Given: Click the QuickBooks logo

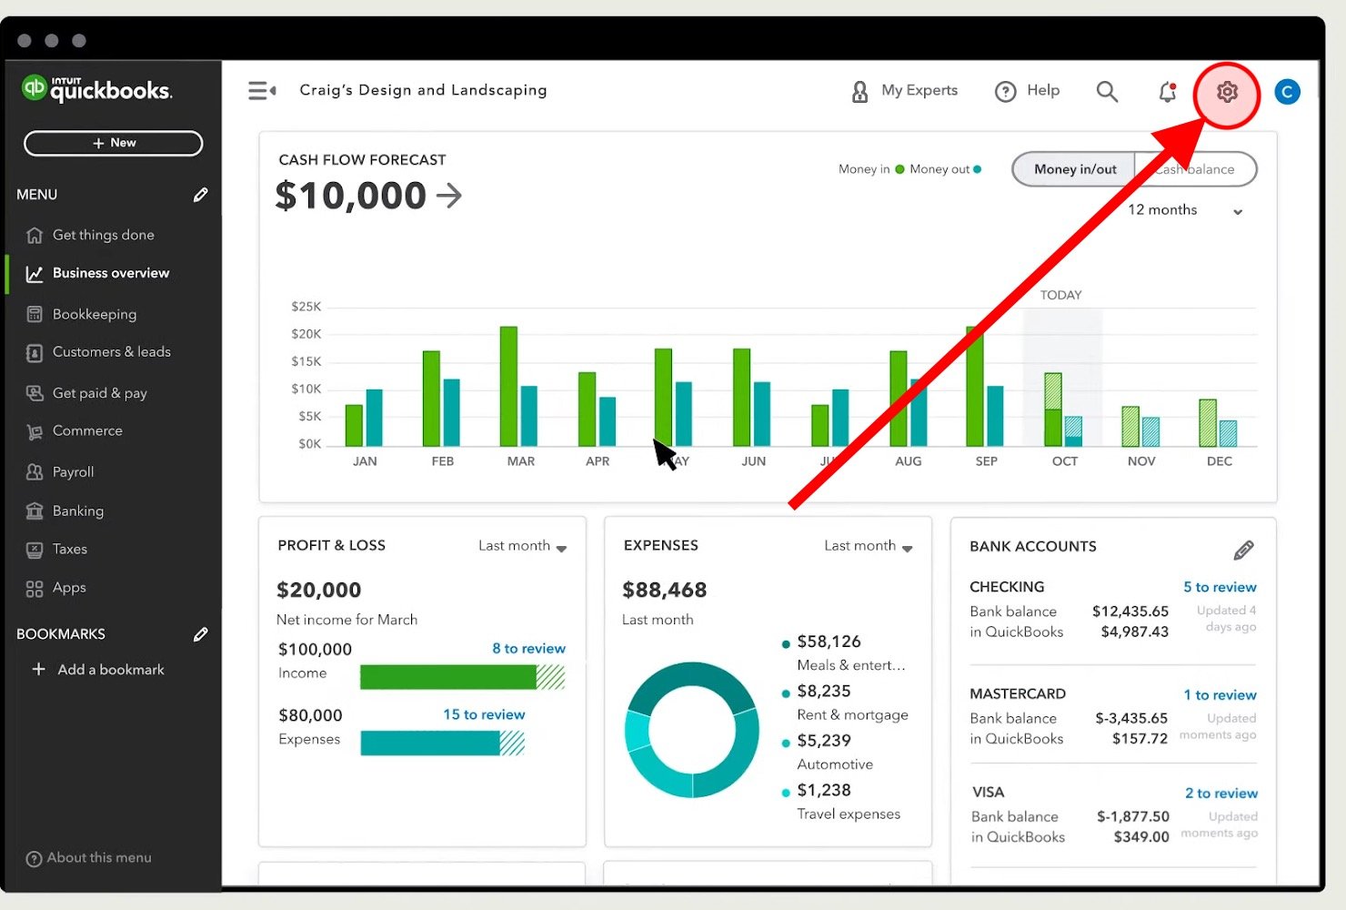Looking at the screenshot, I should (x=97, y=88).
